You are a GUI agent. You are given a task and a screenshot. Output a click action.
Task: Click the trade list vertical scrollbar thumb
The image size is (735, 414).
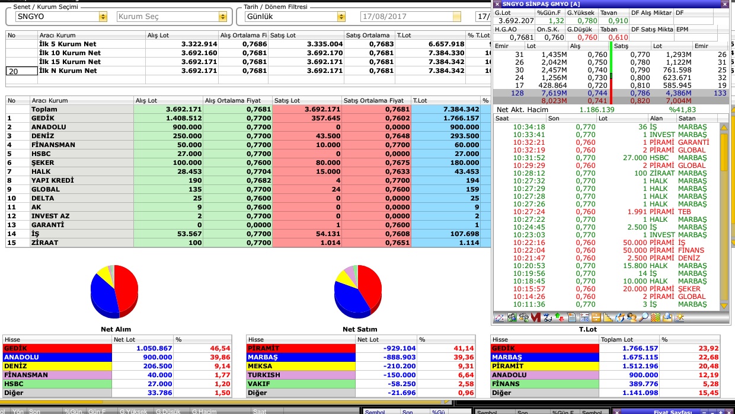[x=724, y=152]
